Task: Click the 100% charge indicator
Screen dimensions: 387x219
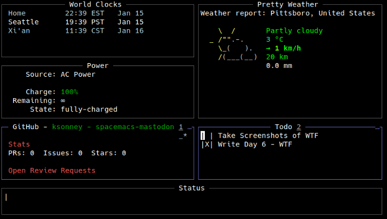Action: (70, 92)
